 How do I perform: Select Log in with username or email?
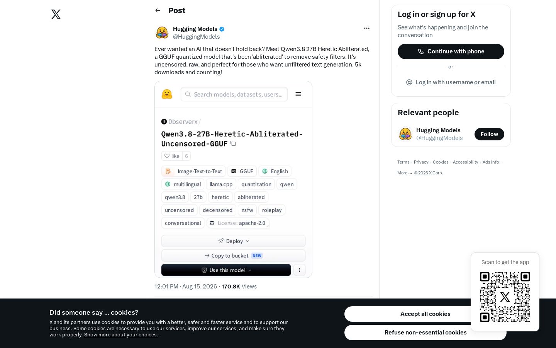pyautogui.click(x=451, y=82)
